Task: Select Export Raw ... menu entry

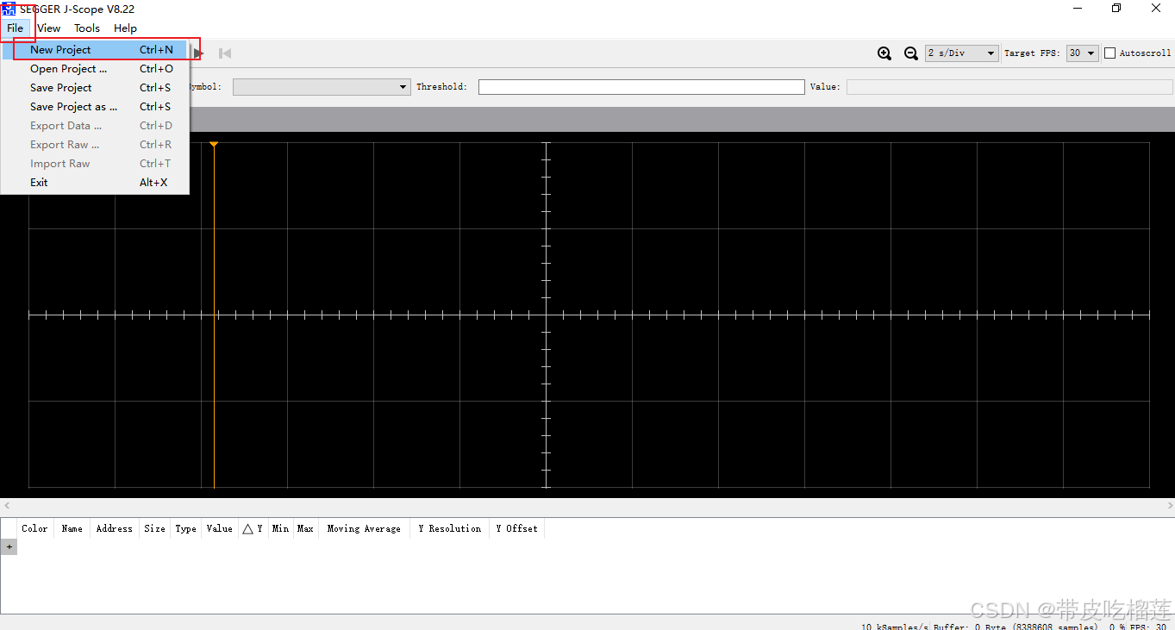Action: (x=95, y=145)
